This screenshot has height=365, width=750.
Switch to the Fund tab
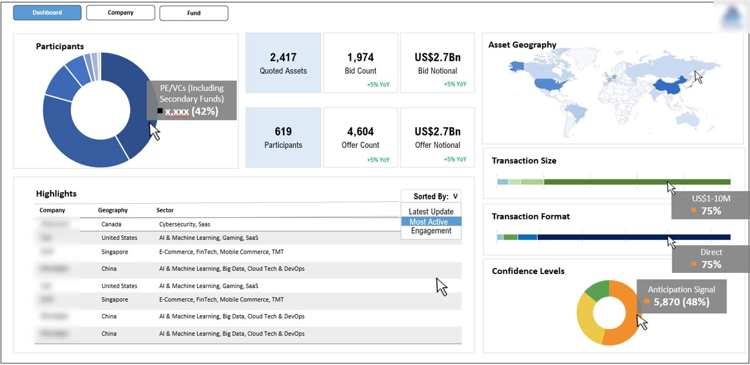(x=193, y=12)
